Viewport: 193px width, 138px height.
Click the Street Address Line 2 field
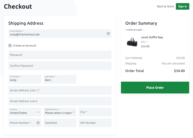point(60,101)
